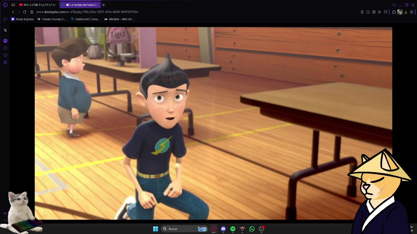
Task: Open GX Corner gamepad icon in tab bar
Action: 13,5
